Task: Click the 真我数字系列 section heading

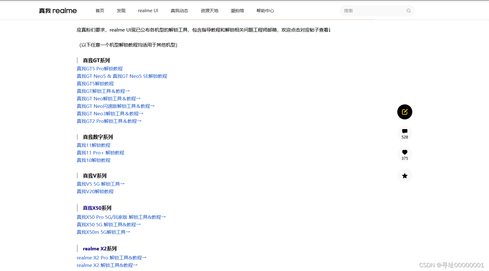Action: [x=98, y=137]
